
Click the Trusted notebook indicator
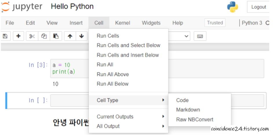(x=215, y=23)
